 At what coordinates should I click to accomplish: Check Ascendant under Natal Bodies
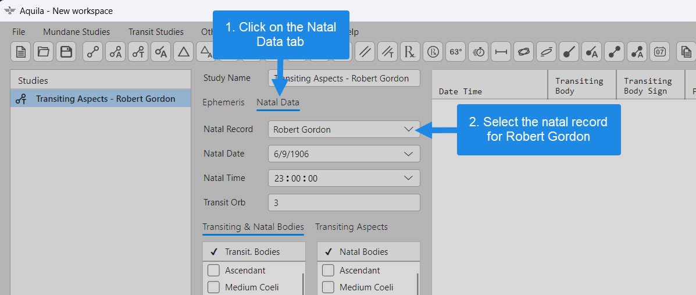328,270
